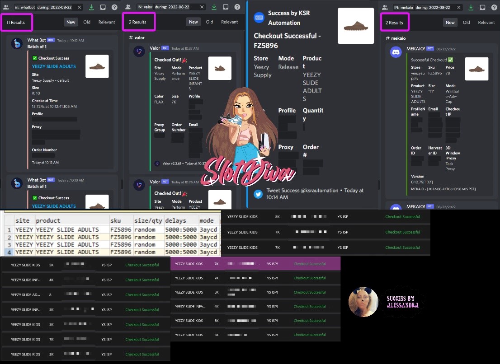The image size is (500, 364).
Task: Open slide thumbnail in Valor 10:37 message
Action: coord(220,68)
